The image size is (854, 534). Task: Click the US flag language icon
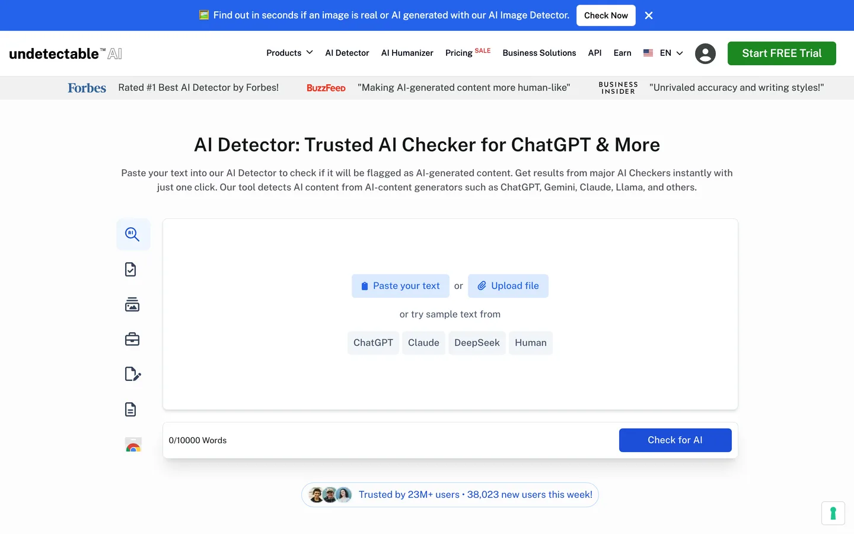[x=648, y=53]
